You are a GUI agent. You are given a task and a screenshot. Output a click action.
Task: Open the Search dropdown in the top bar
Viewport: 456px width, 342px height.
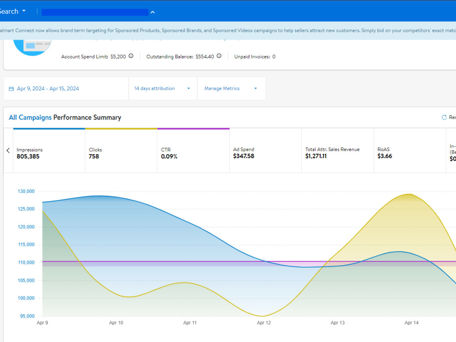pyautogui.click(x=12, y=11)
